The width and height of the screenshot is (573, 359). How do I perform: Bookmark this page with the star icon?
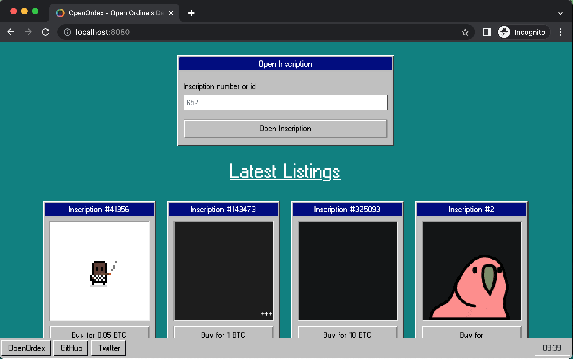465,32
